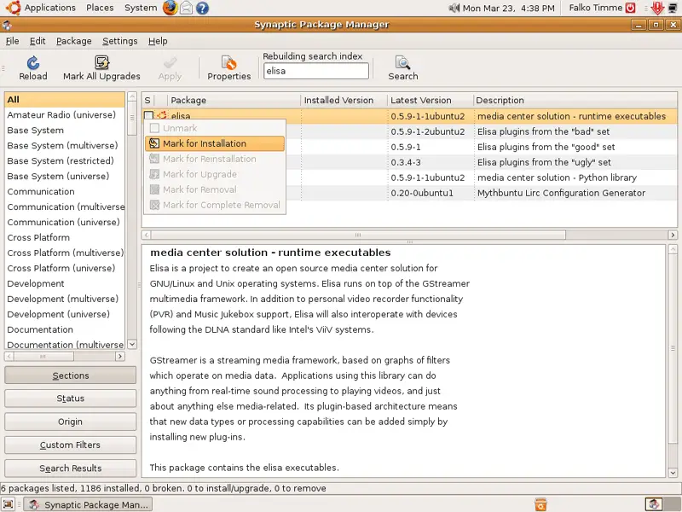The image size is (682, 512).
Task: Open the mail icon in top panel
Action: [186, 8]
